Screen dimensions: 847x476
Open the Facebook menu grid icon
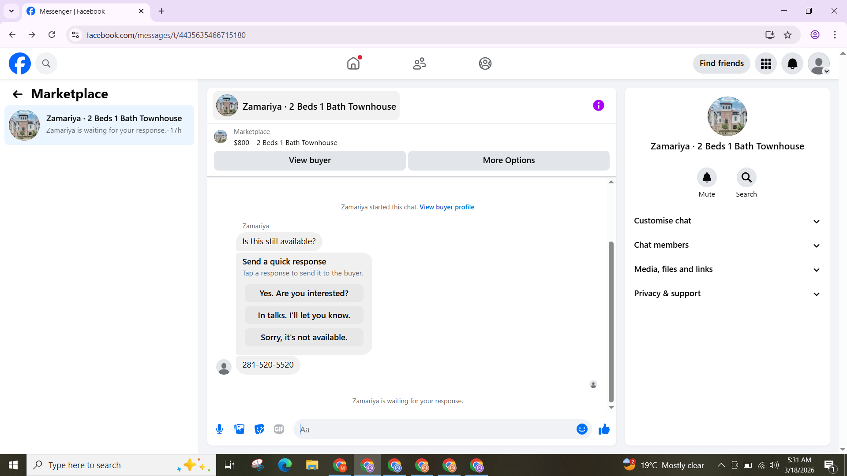pyautogui.click(x=766, y=63)
